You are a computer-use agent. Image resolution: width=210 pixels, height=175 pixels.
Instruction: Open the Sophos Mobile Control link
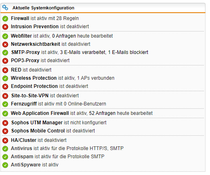click(x=38, y=131)
